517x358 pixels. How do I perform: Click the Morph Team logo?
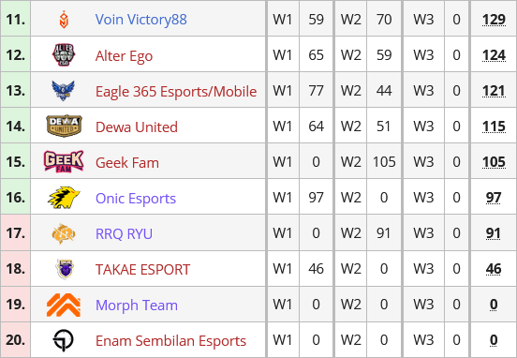[64, 305]
